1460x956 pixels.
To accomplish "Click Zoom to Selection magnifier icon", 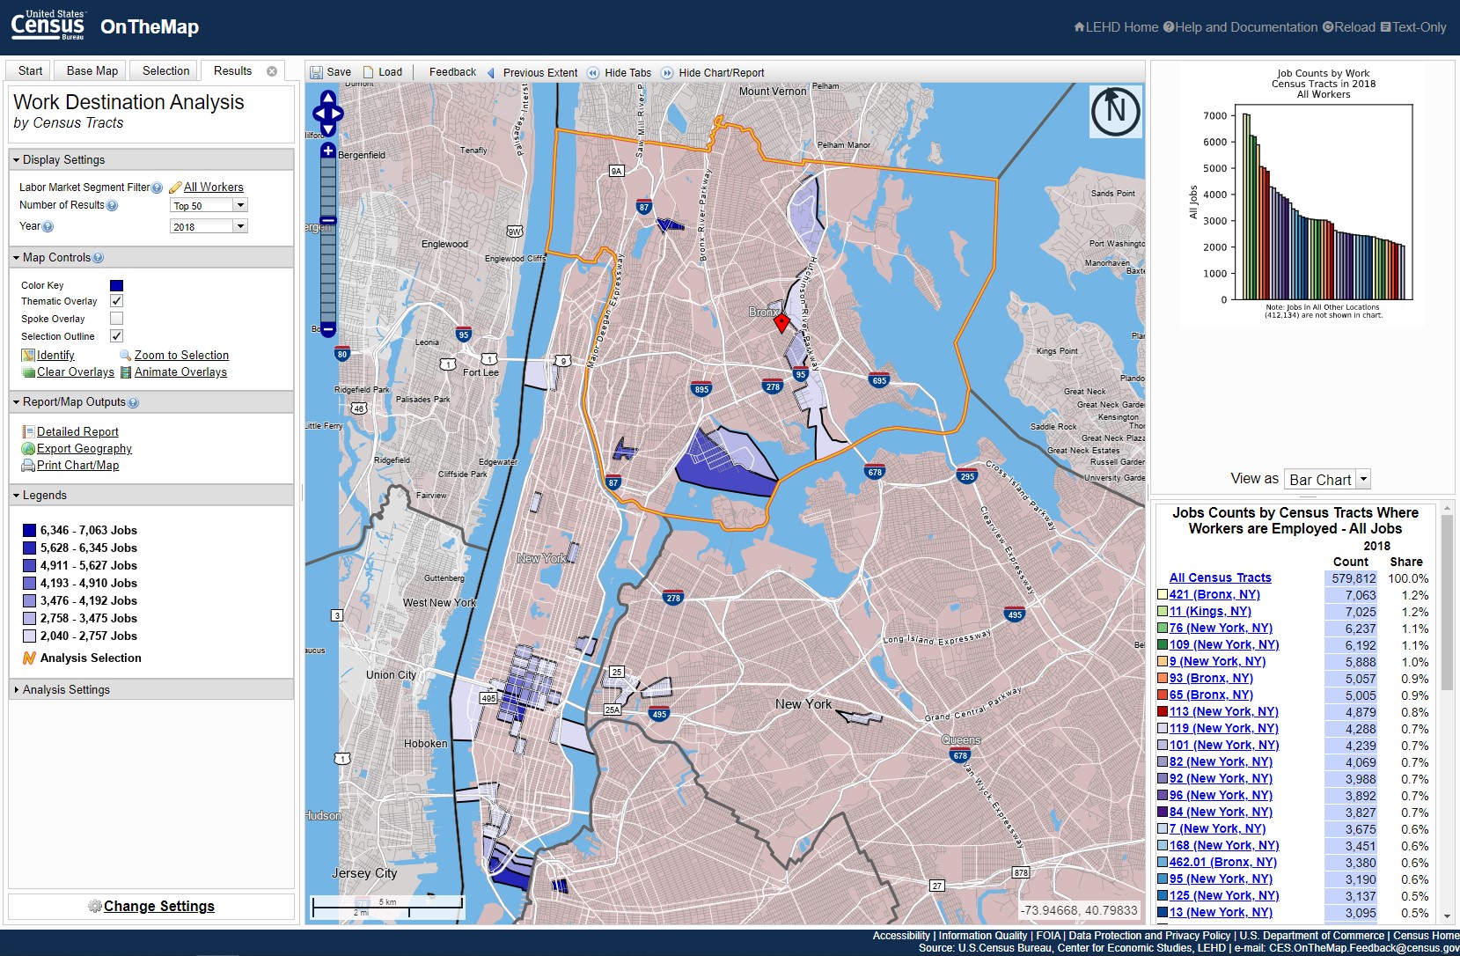I will (x=125, y=355).
